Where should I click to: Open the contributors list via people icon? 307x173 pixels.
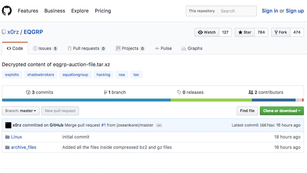[x=251, y=92]
